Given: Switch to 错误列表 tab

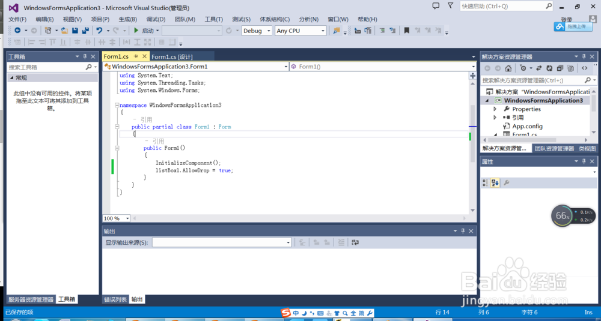Looking at the screenshot, I should click(115, 299).
